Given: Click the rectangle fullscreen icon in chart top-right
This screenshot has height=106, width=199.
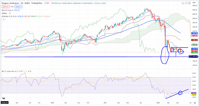Looking at the screenshot, I should pyautogui.click(x=189, y=3).
